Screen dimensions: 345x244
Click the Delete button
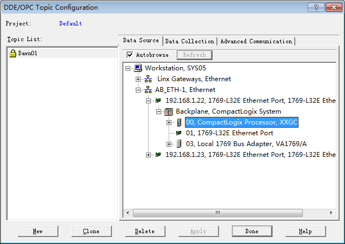pos(145,231)
